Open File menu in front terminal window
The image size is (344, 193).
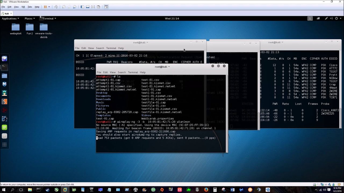coord(99,72)
